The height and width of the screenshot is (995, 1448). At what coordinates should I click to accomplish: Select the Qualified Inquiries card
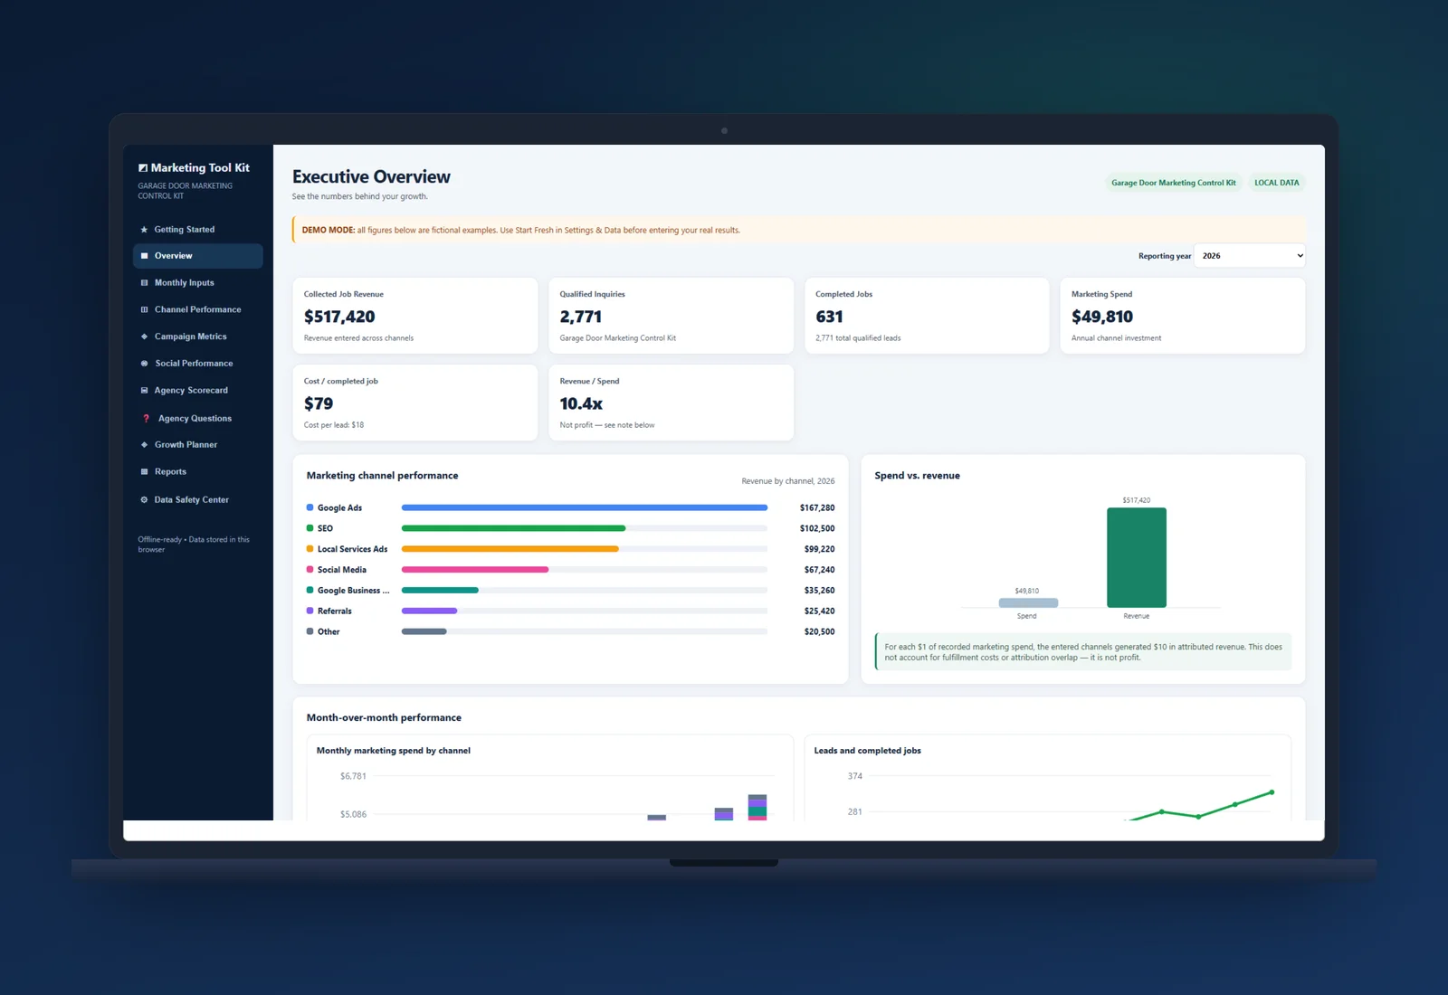(671, 316)
